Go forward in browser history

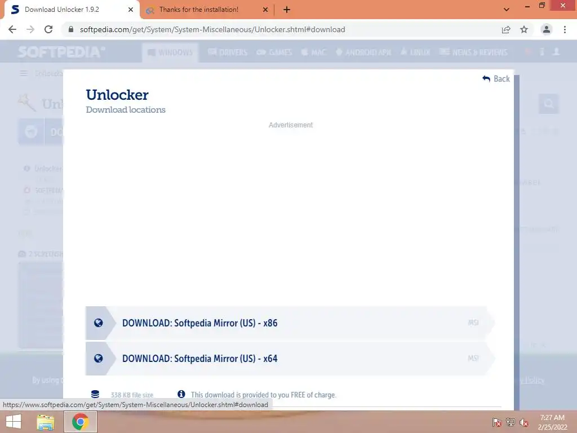[x=30, y=29]
